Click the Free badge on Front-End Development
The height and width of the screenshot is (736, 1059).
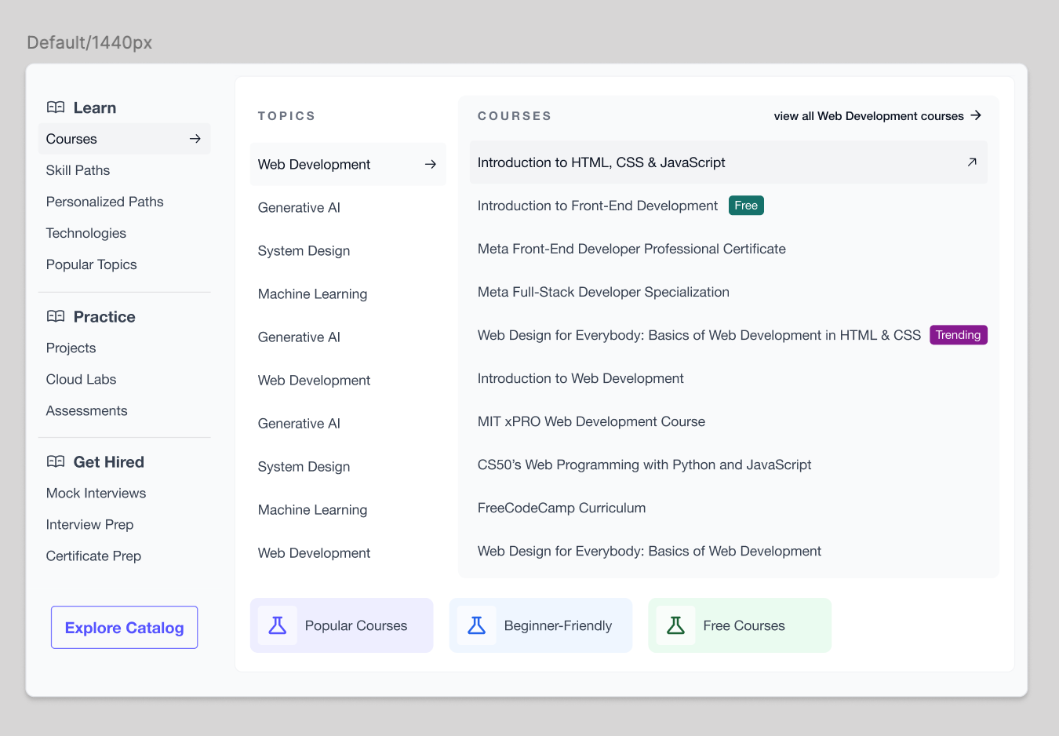coord(746,206)
